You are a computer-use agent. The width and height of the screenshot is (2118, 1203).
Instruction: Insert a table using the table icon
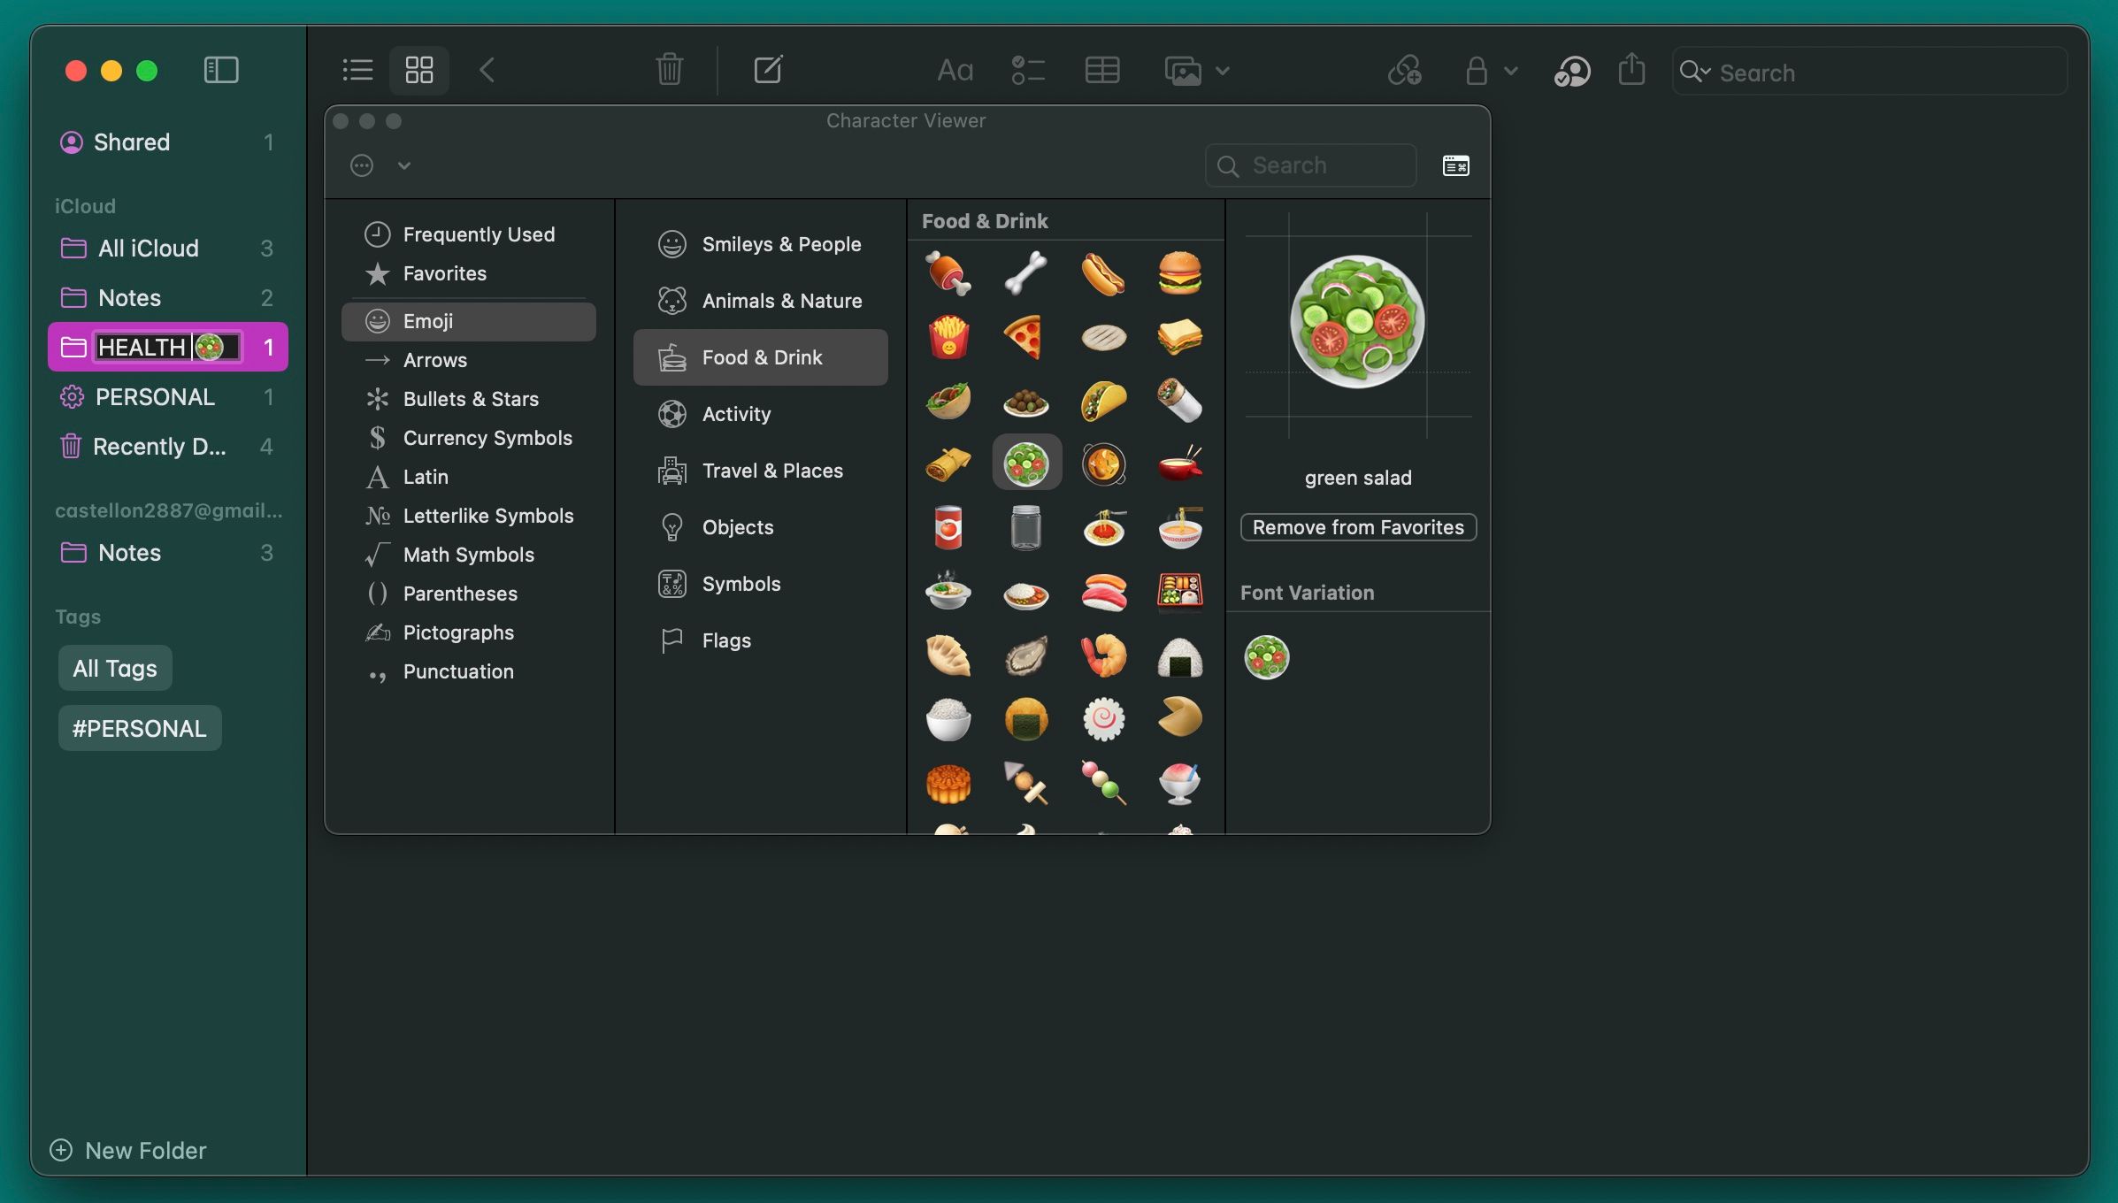click(1102, 70)
